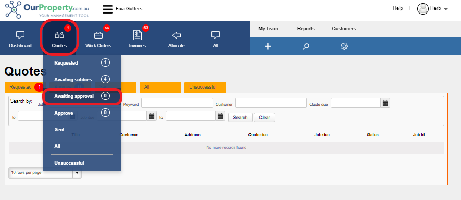Click the Clear button
Screen dimensions: 461x200
tap(264, 117)
